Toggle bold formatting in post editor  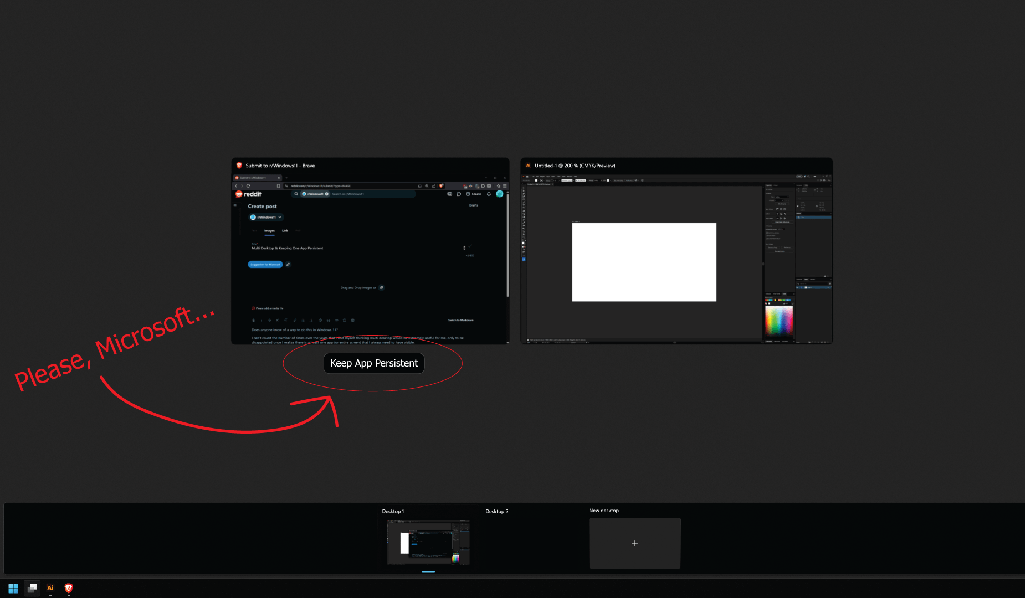(253, 321)
